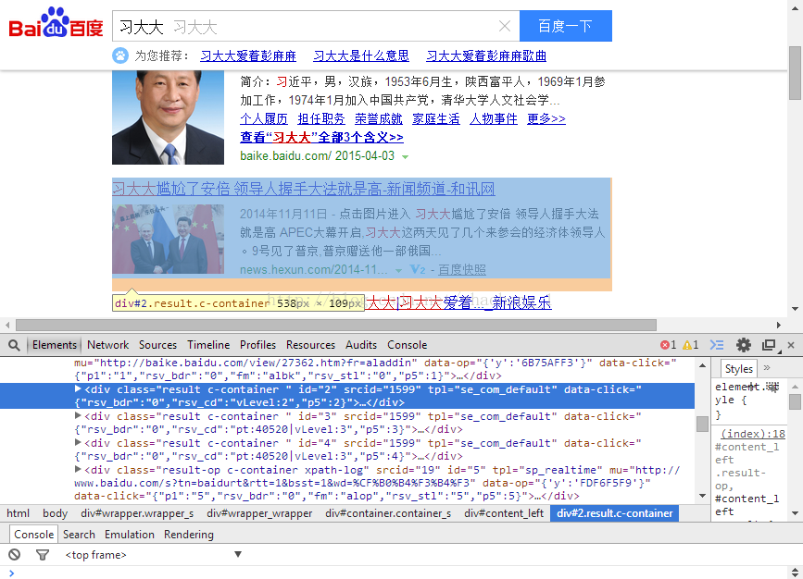803x579 pixels.
Task: Click the V2 credibility icon
Action: click(418, 269)
